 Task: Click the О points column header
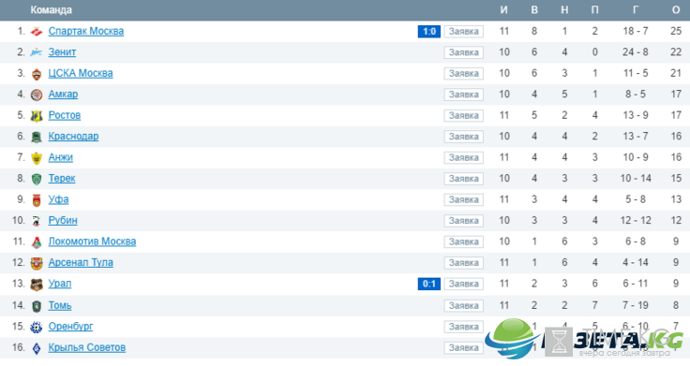(676, 10)
